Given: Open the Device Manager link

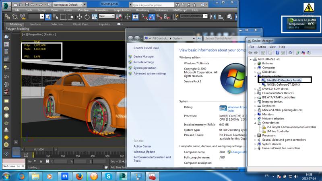Looking at the screenshot, I should pos(143,57).
